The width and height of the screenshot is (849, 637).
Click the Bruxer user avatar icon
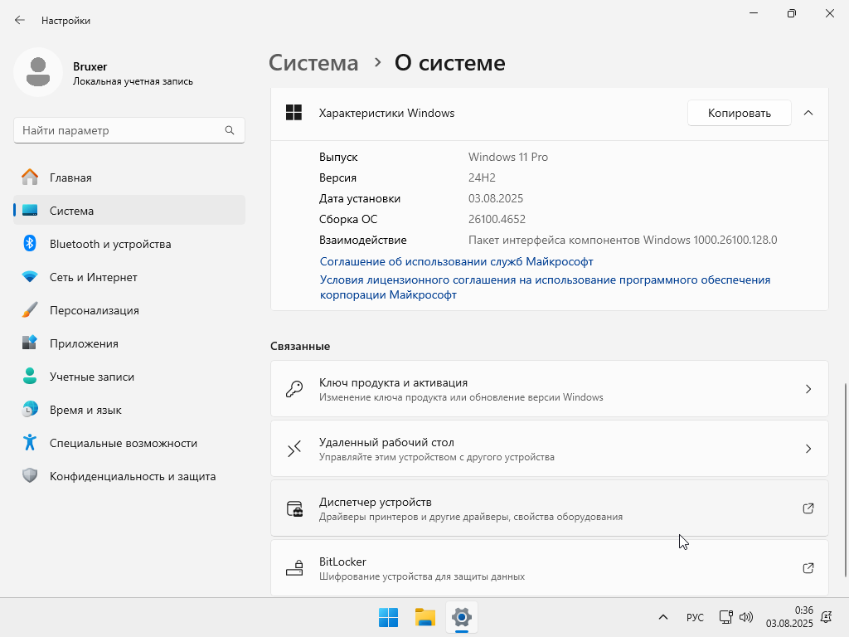tap(38, 72)
